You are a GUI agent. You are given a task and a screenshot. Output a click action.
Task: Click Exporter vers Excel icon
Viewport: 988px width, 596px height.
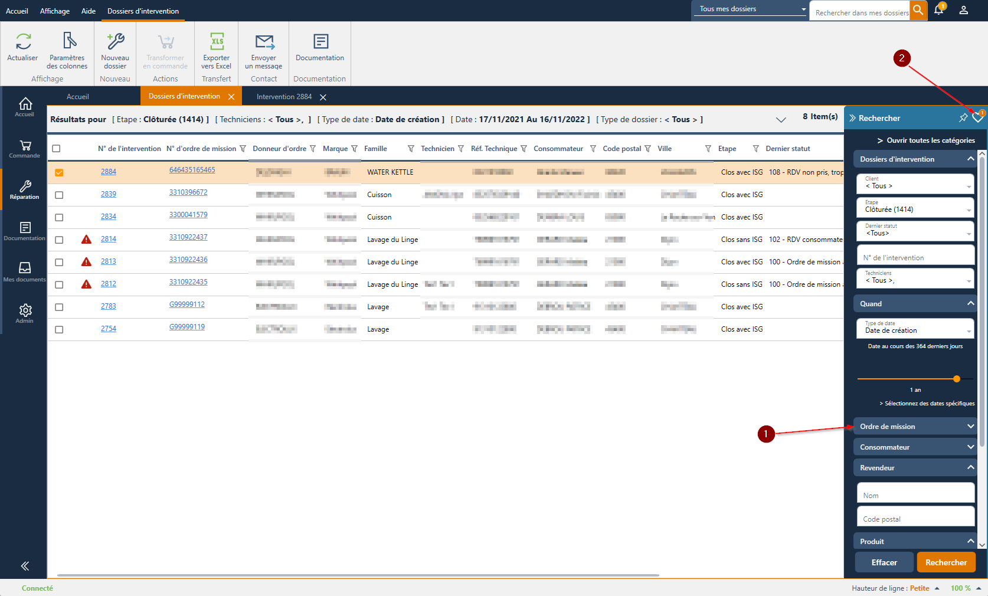(217, 41)
